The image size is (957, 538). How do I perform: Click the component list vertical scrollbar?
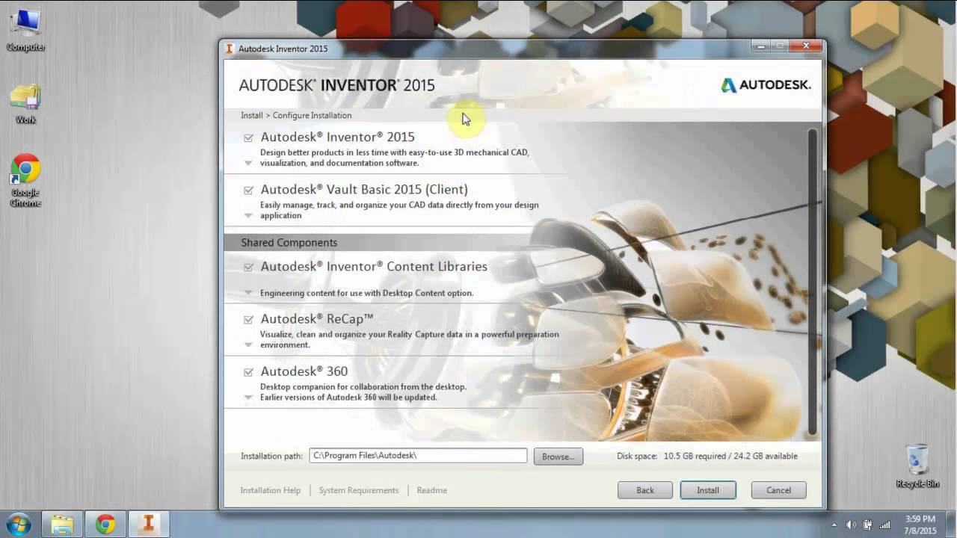(813, 282)
